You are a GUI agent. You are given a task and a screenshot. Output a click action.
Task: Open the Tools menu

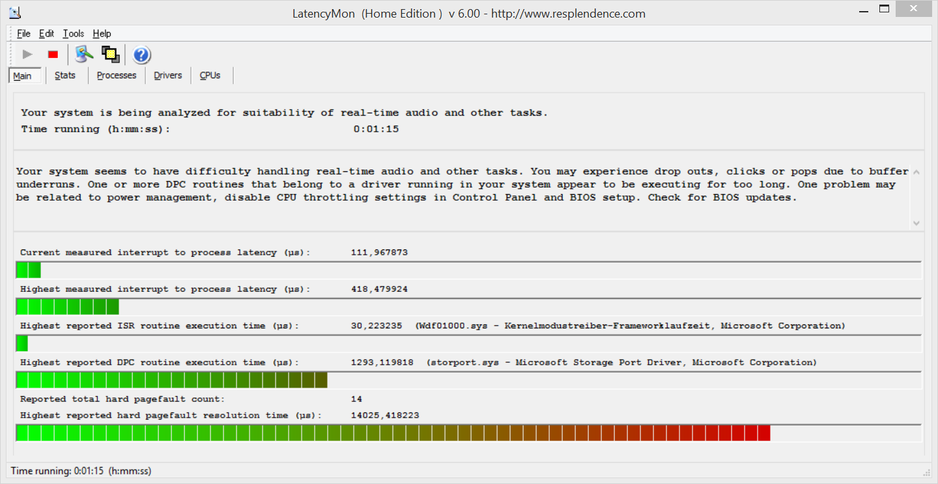pos(73,34)
